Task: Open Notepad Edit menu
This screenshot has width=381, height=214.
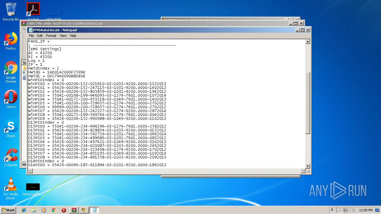Action: (40, 36)
